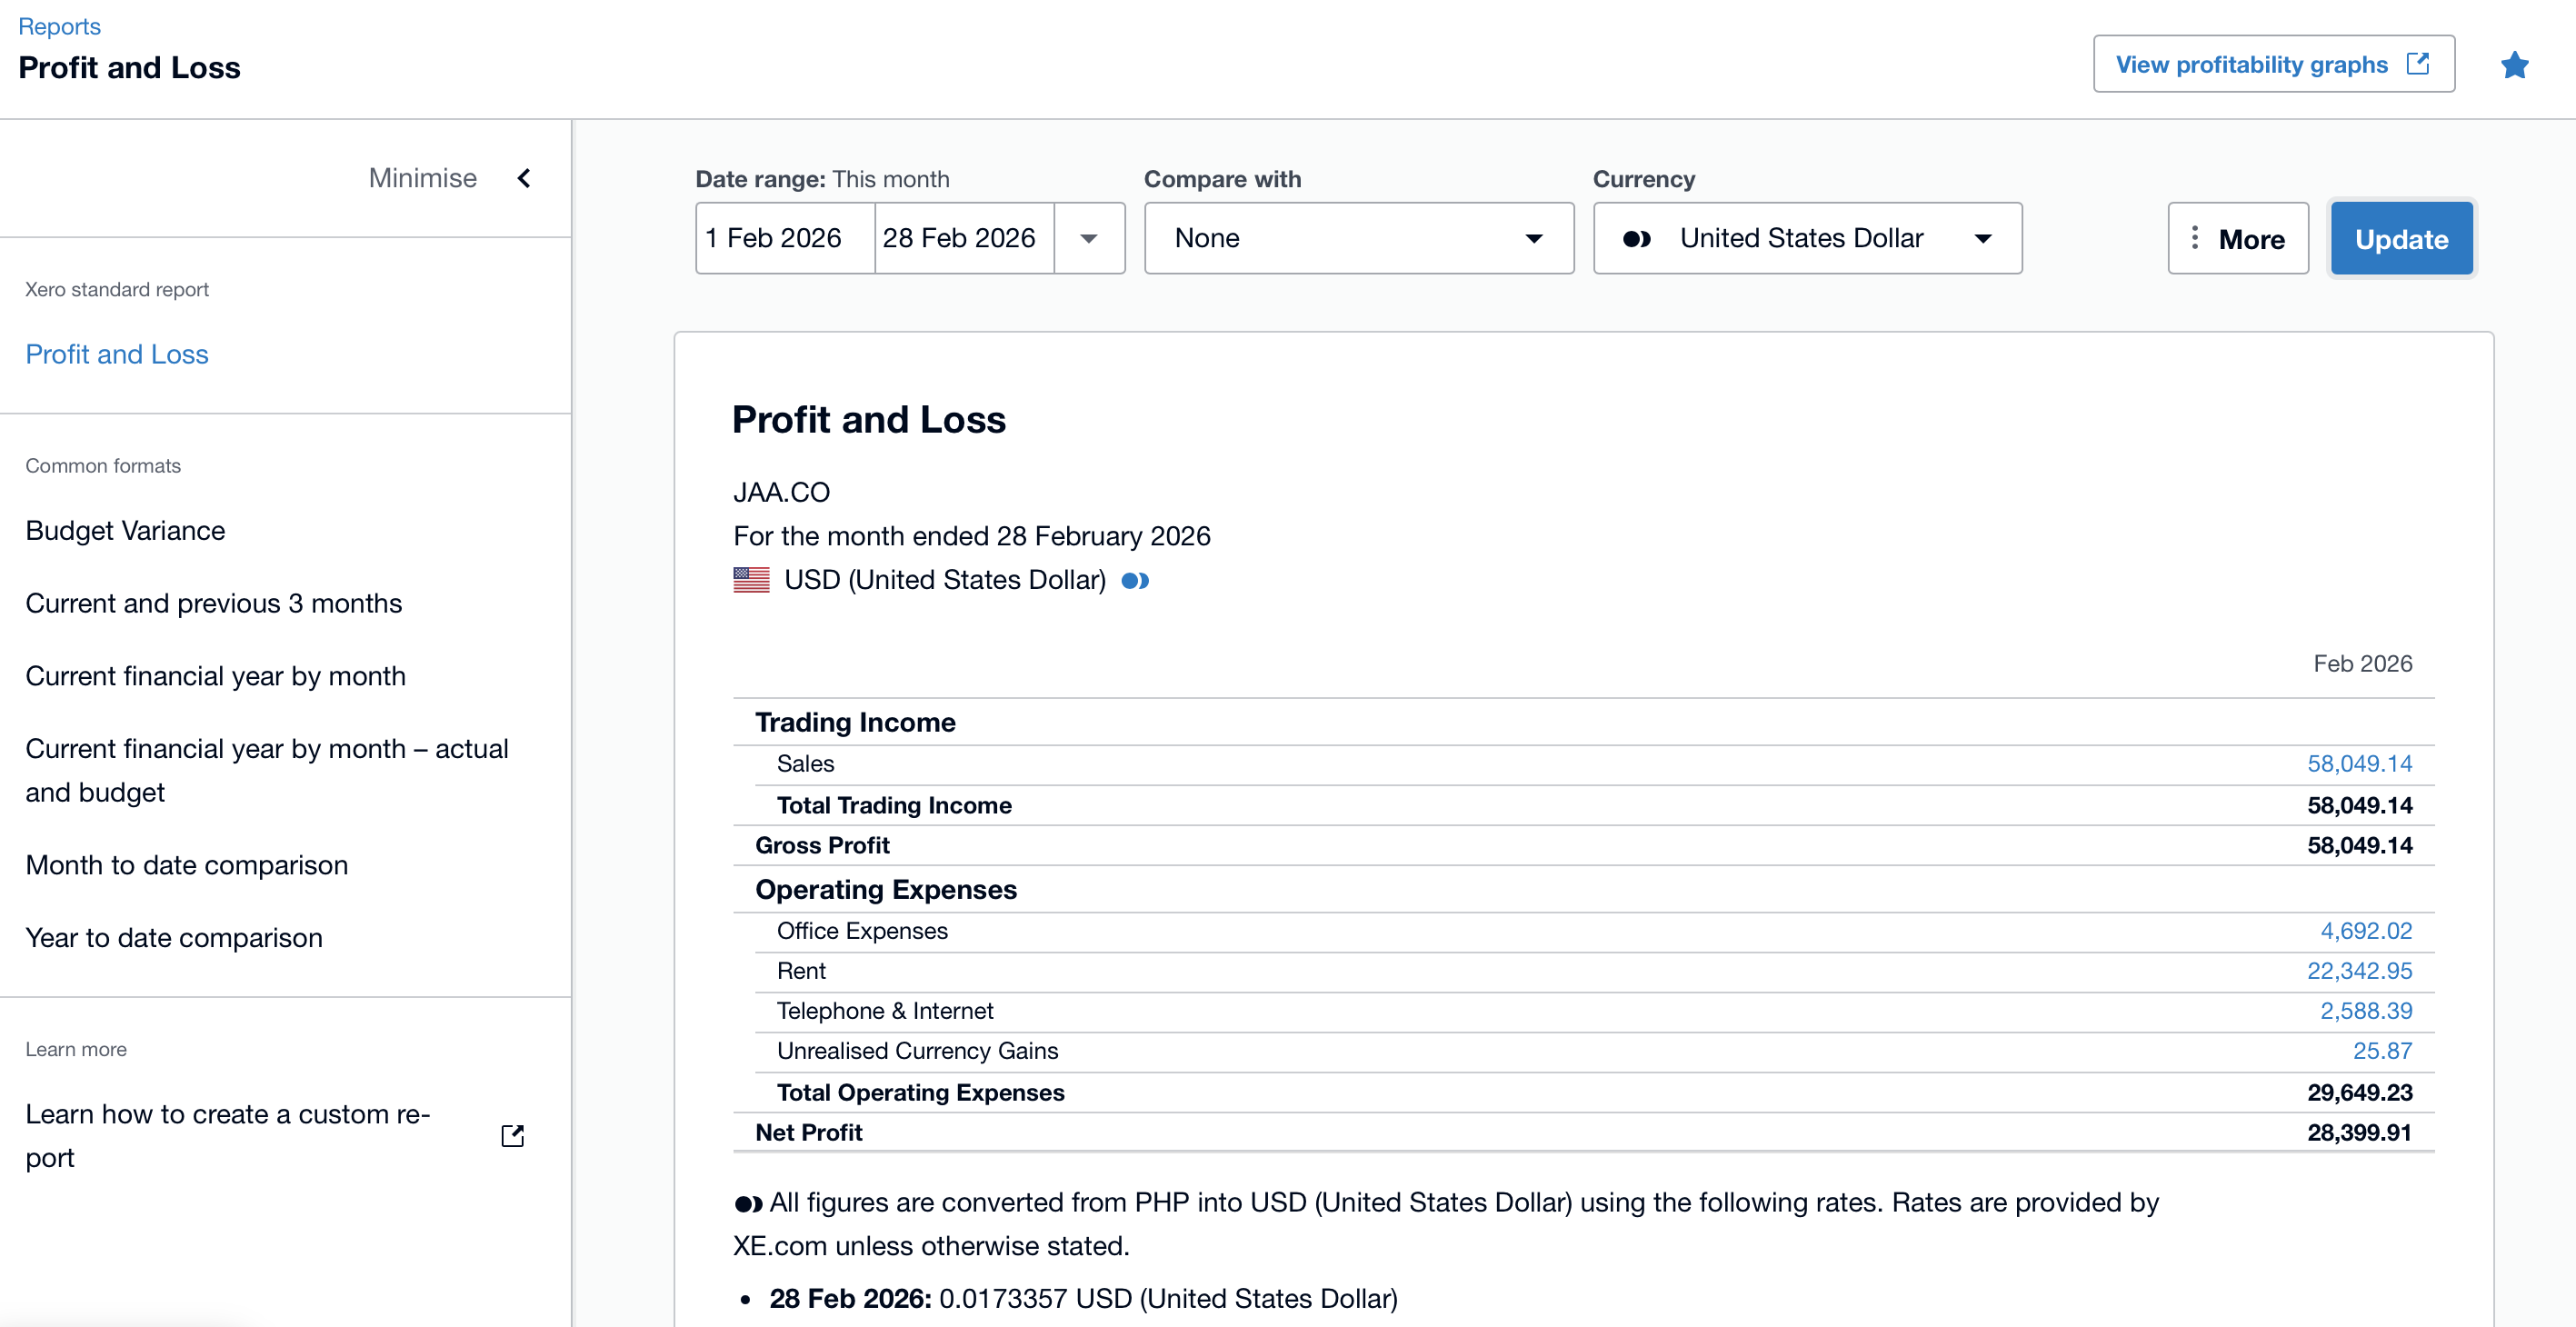Click the favourite star icon

click(x=2514, y=65)
